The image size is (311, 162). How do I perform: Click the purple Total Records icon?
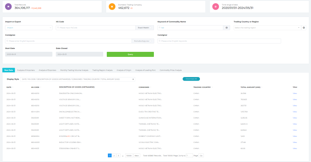[x=9, y=6]
